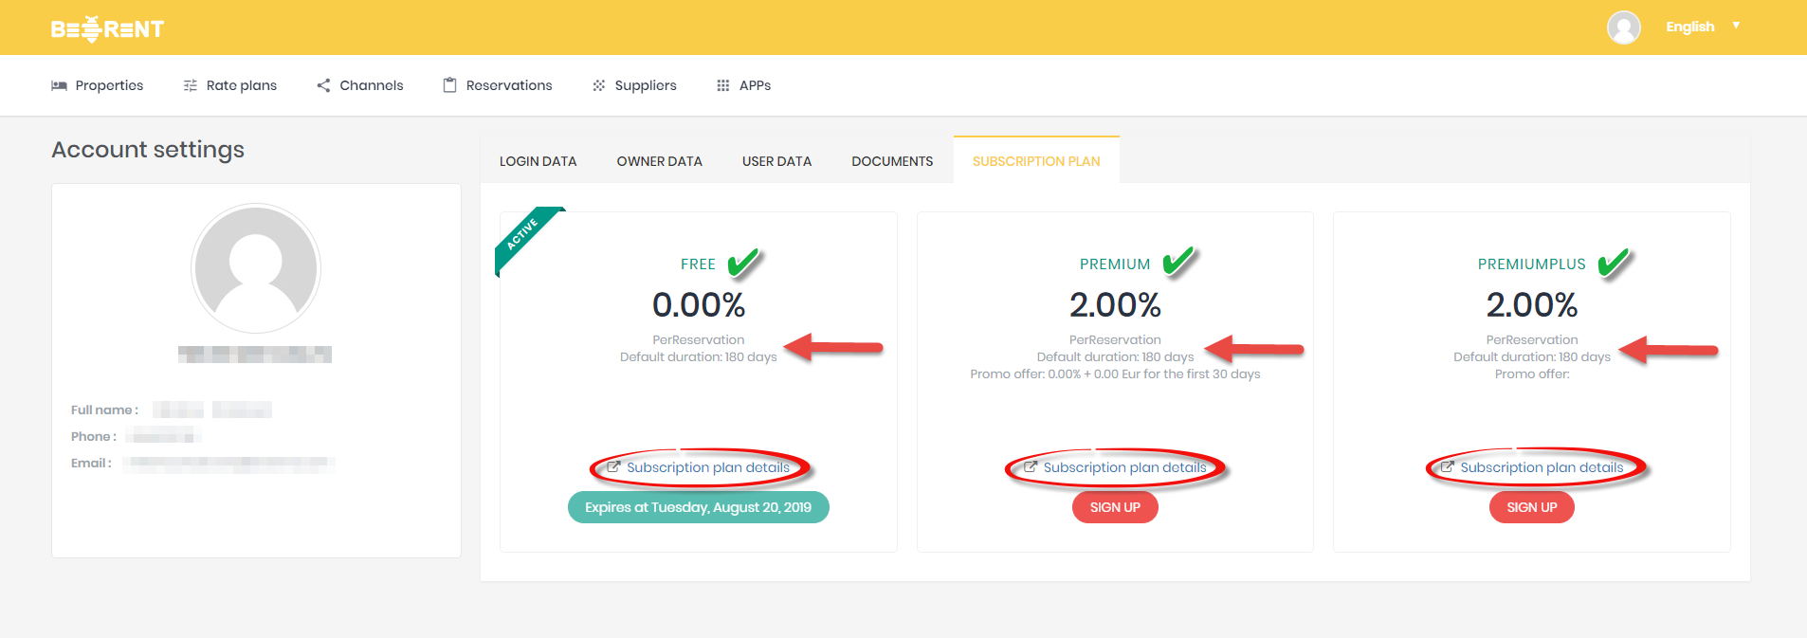This screenshot has width=1807, height=638.
Task: Sign up for the PREMIUMPLUS plan
Action: (1531, 507)
